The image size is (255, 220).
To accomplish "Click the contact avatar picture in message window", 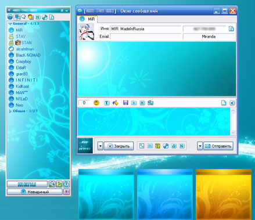I will coord(86,32).
